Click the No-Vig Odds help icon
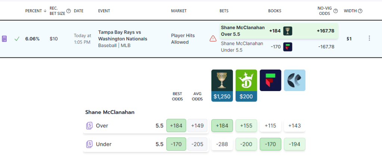Screen dimensions: 382x156 pos(336,11)
